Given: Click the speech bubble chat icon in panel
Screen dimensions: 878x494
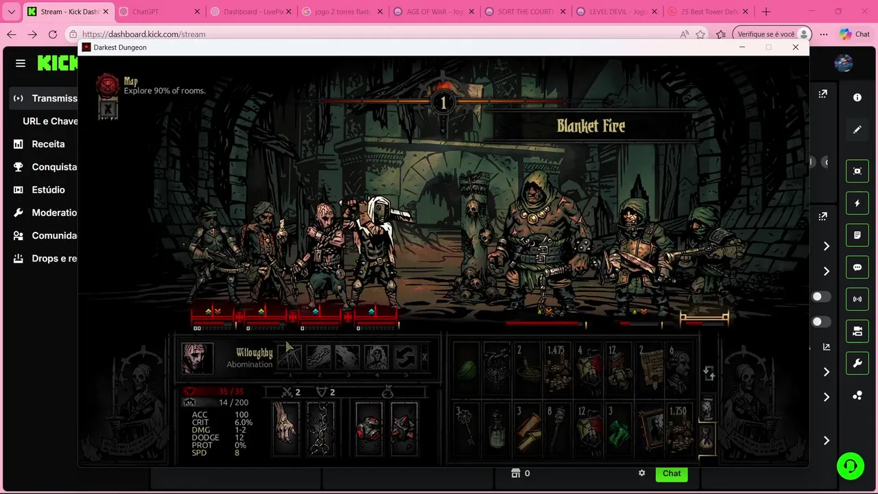Looking at the screenshot, I should coord(857,268).
